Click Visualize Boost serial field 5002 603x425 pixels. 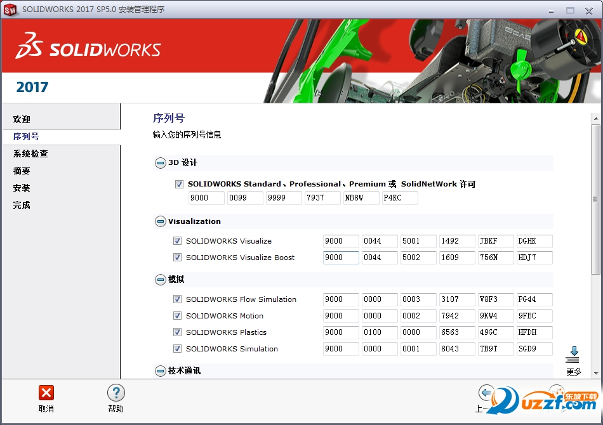click(x=418, y=258)
